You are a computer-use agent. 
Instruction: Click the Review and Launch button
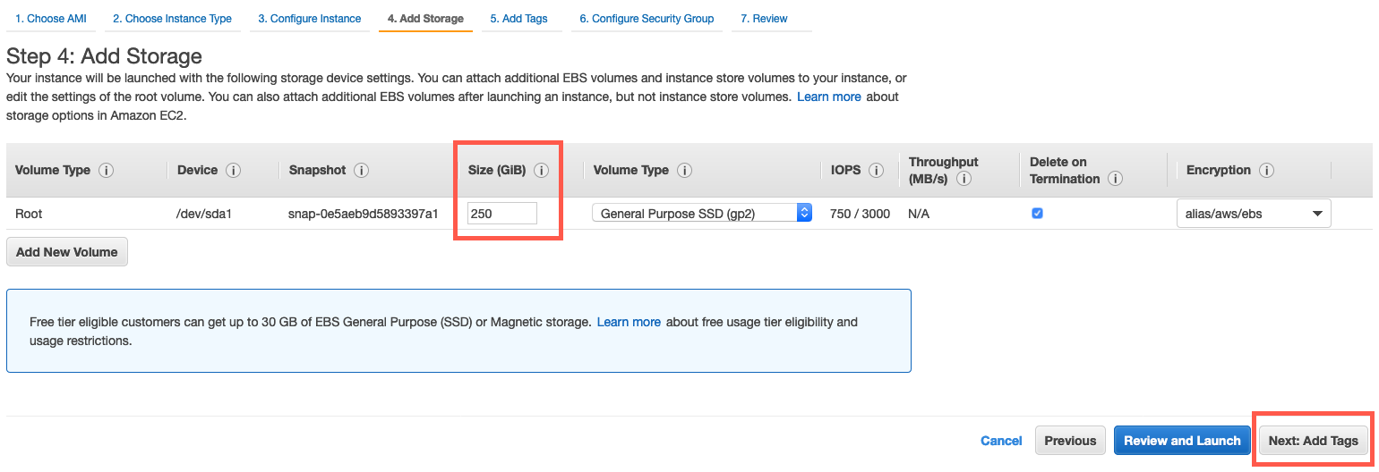point(1181,441)
